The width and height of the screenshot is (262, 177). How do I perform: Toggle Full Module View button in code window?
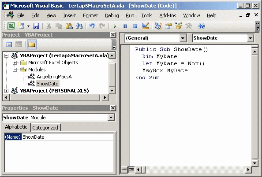coord(131,170)
